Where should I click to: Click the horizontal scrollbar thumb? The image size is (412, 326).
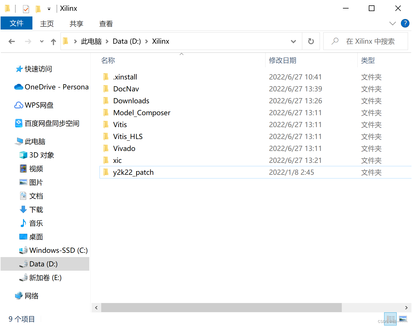tap(221, 308)
